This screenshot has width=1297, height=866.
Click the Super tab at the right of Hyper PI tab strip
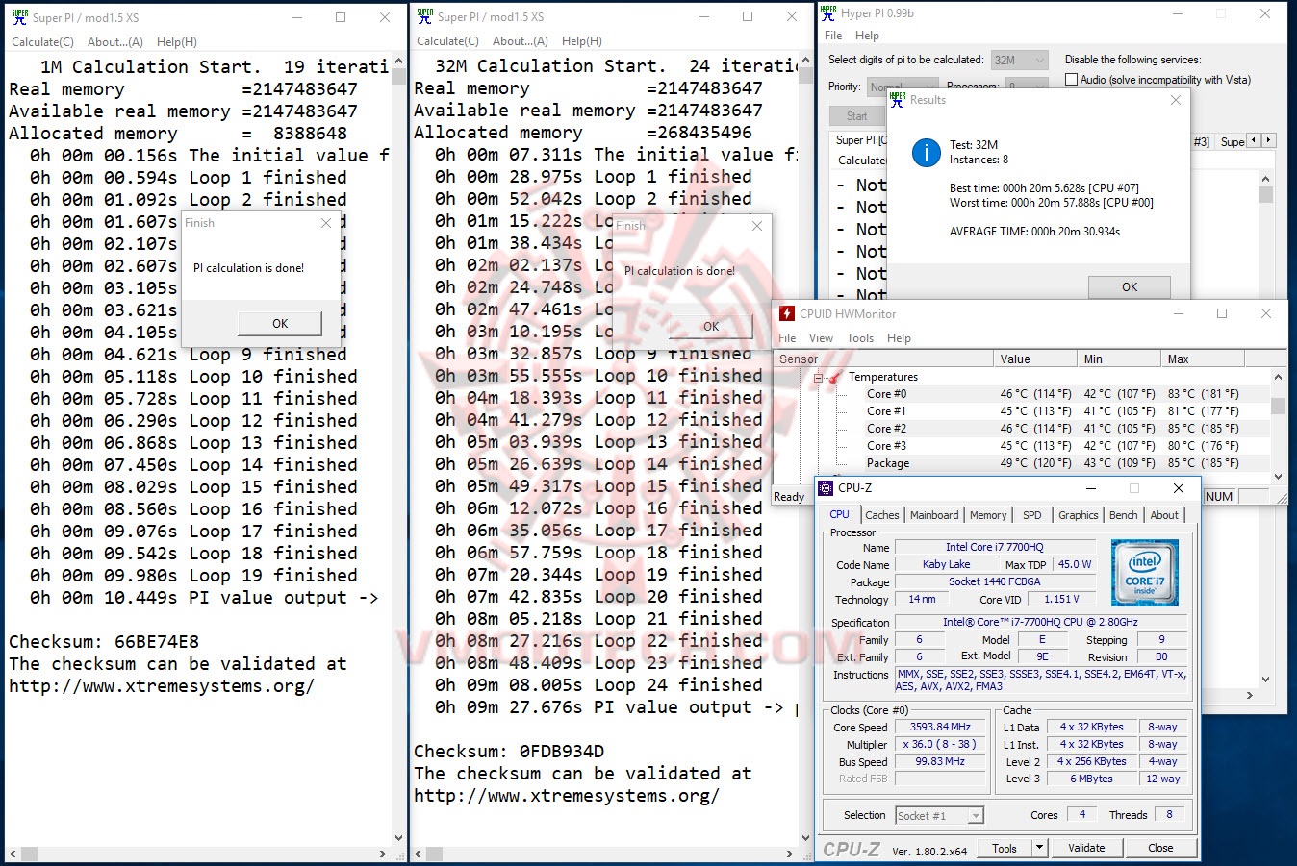[1232, 141]
